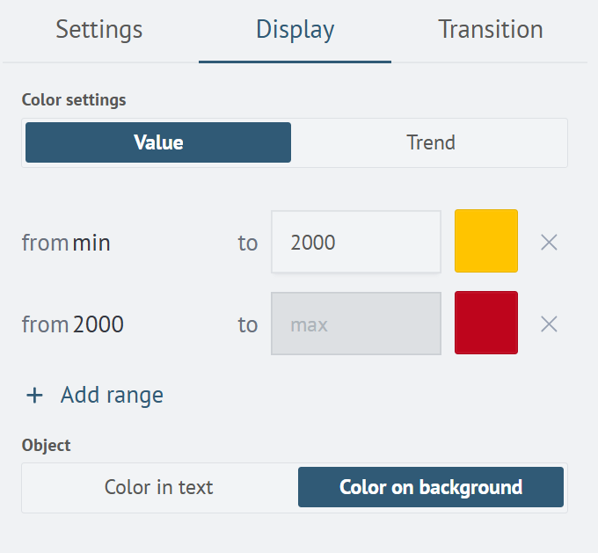Click the Object section heading
Image resolution: width=598 pixels, height=553 pixels.
coord(46,446)
